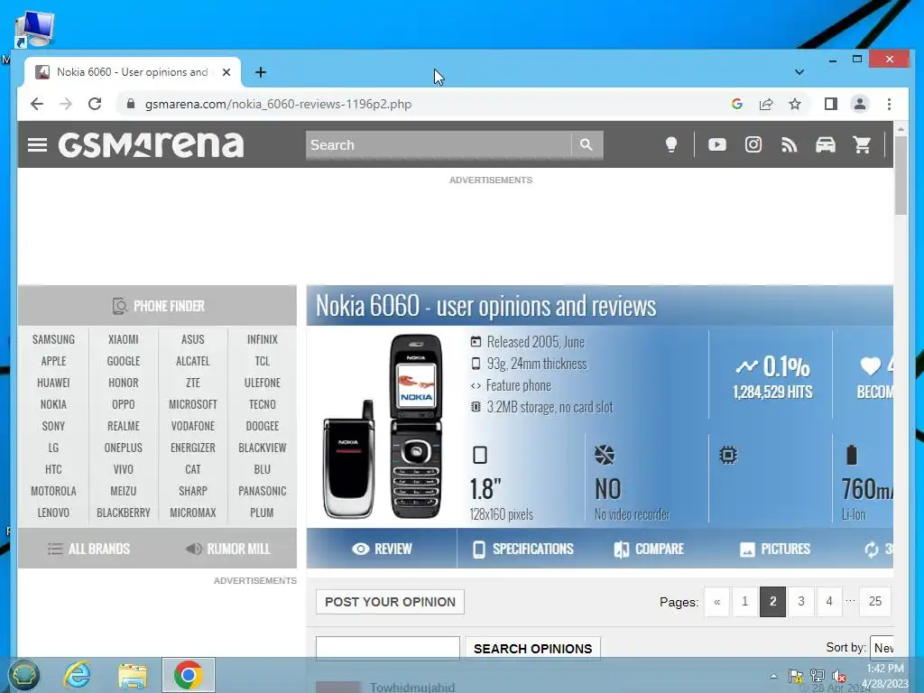
Task: Click the opinions search text box
Action: (388, 648)
